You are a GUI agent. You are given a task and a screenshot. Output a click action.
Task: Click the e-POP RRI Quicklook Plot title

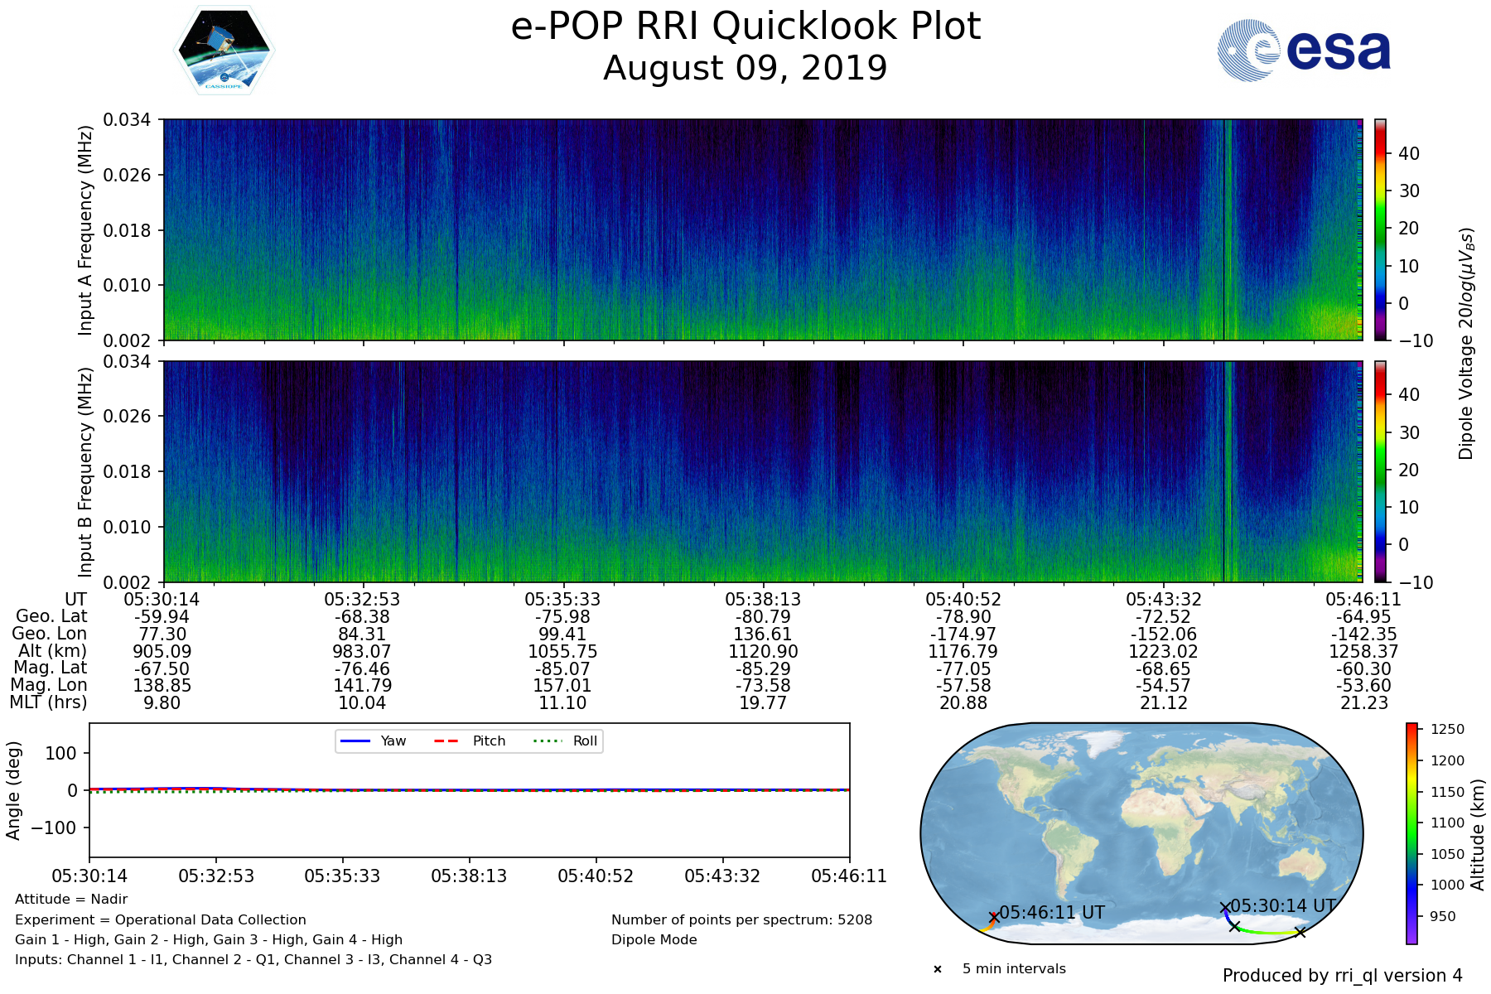pyautogui.click(x=745, y=27)
